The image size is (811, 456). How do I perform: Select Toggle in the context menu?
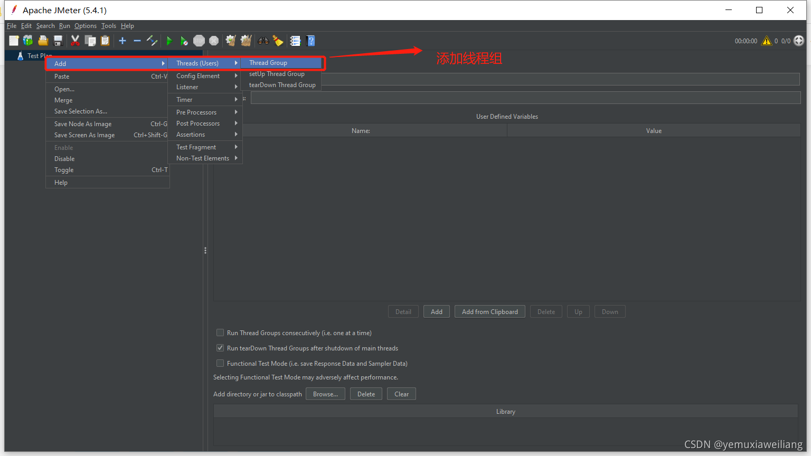(x=108, y=170)
